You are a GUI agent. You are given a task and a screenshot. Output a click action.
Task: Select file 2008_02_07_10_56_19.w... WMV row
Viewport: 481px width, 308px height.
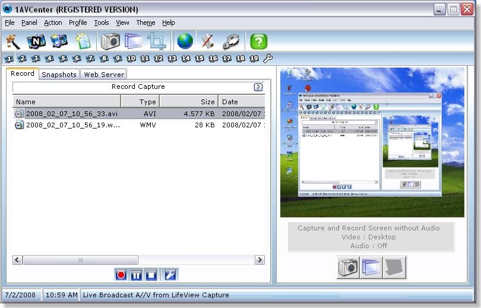point(138,125)
